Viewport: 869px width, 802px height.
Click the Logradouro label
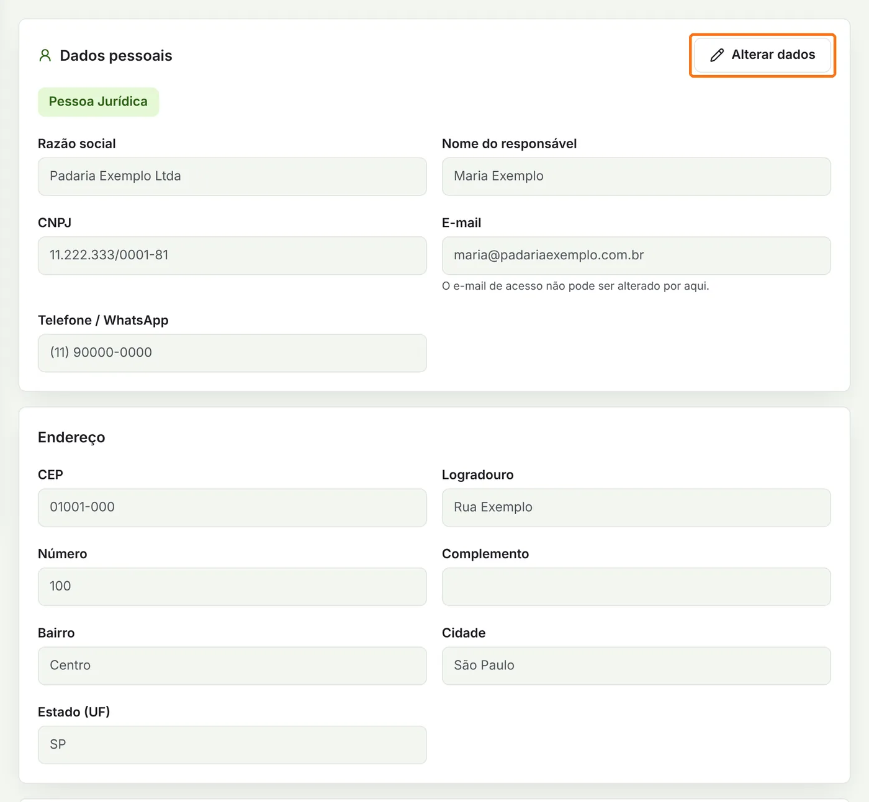pyautogui.click(x=478, y=475)
